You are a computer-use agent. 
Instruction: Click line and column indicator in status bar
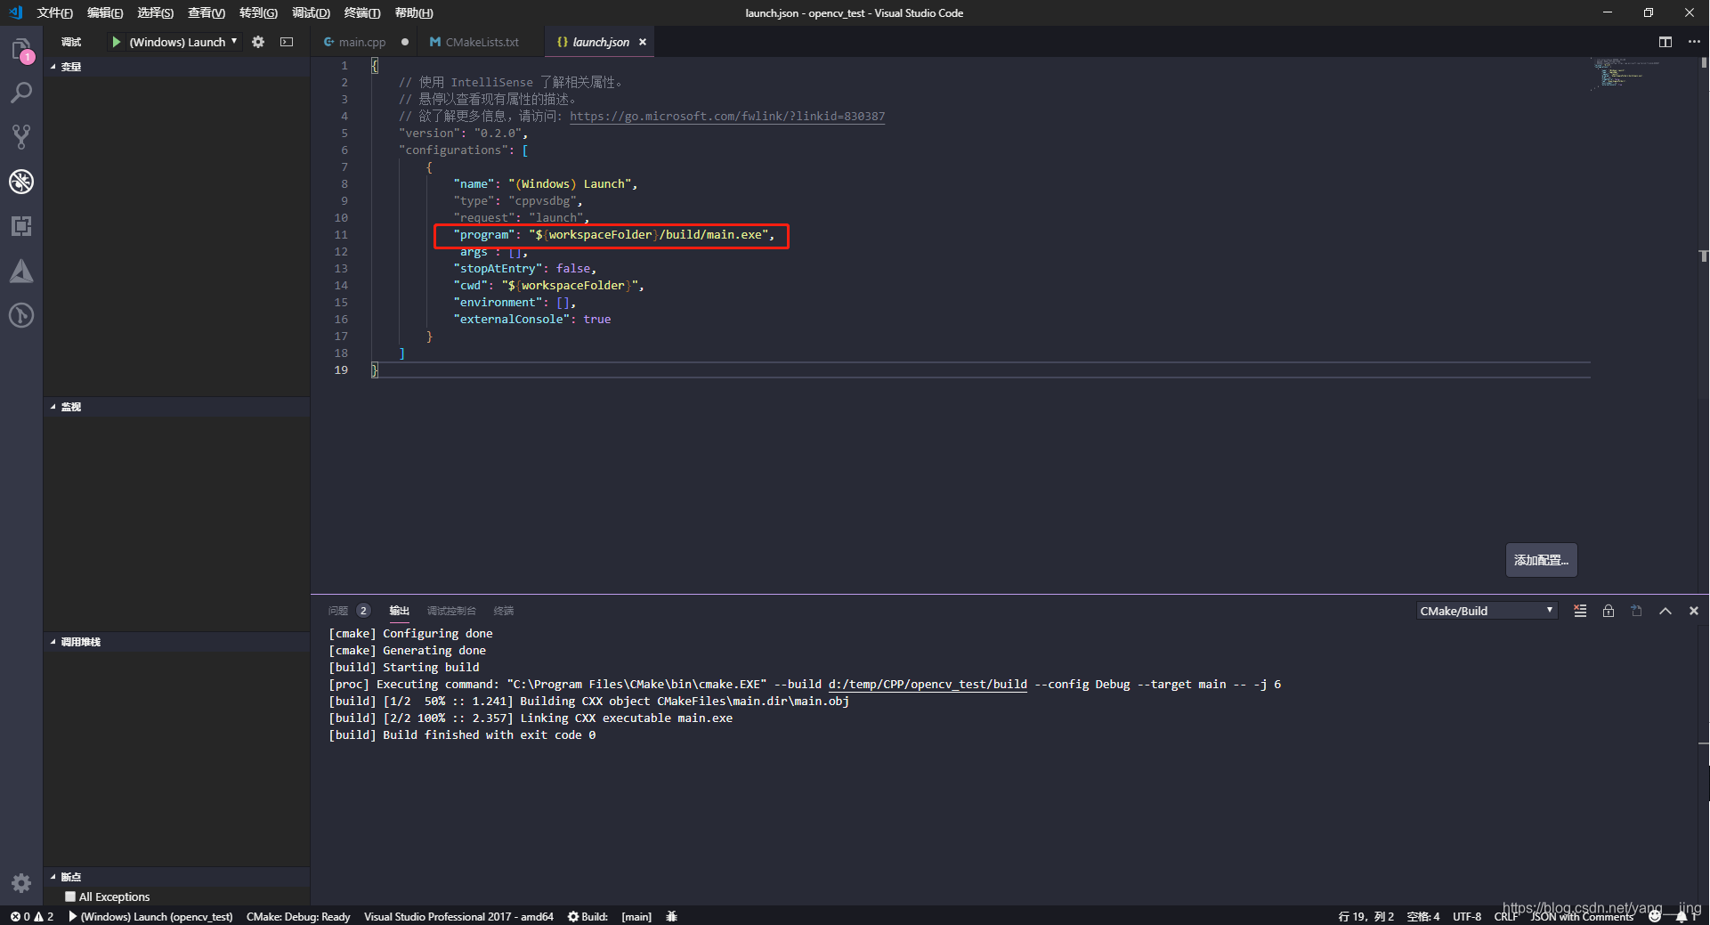[1366, 916]
